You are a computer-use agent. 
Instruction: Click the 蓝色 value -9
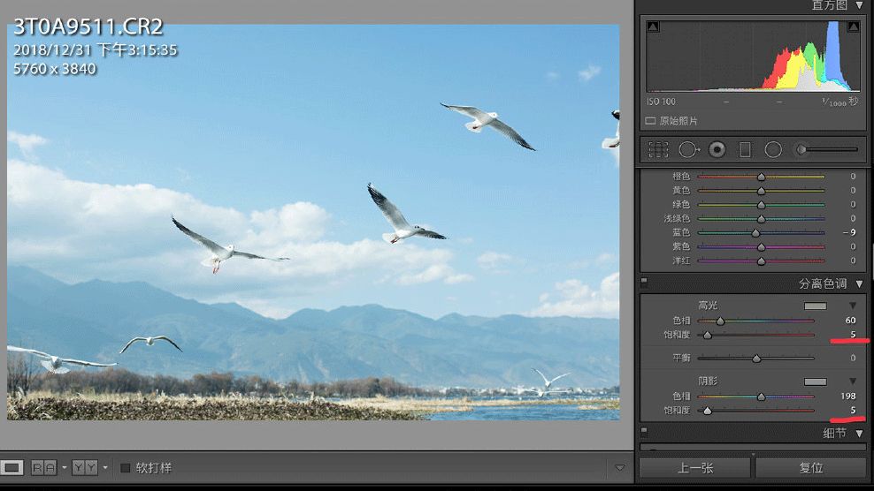[x=849, y=233]
